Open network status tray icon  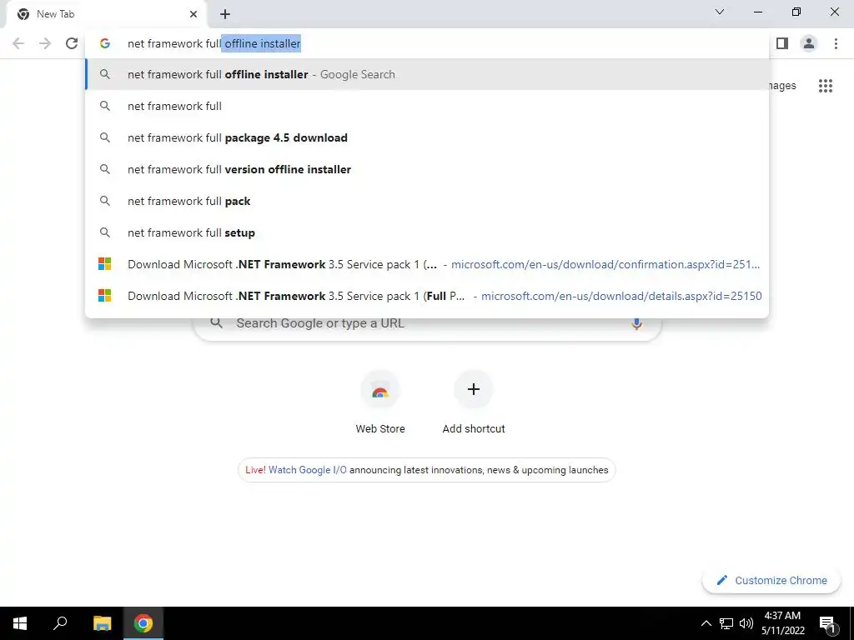(x=726, y=623)
